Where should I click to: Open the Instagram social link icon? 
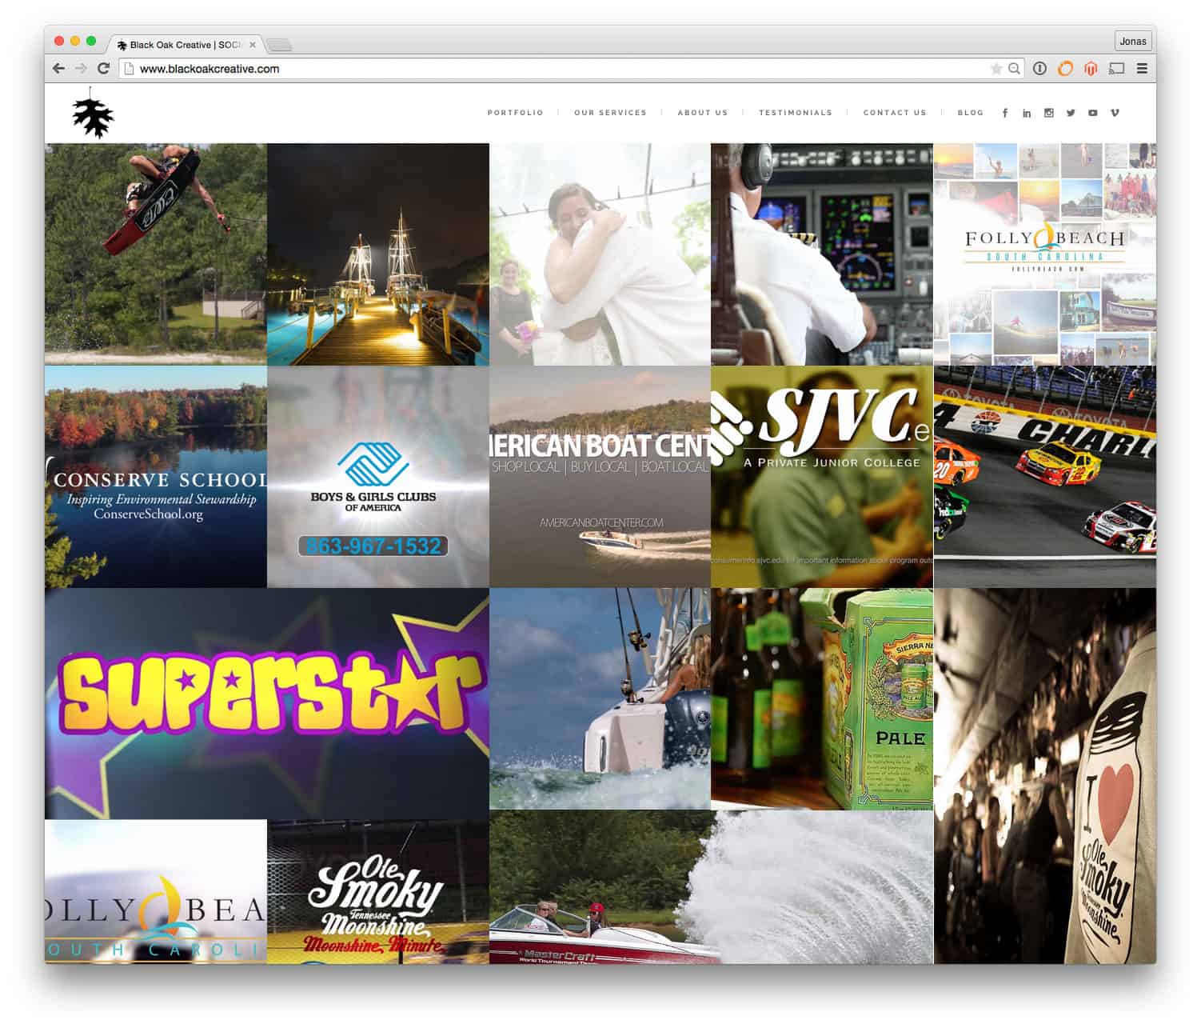pos(1048,113)
